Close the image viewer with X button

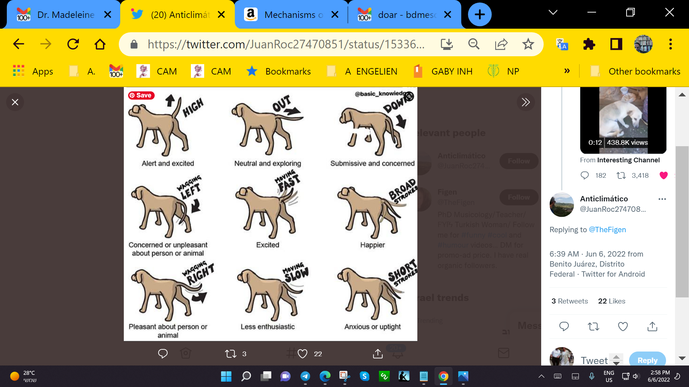(x=15, y=102)
